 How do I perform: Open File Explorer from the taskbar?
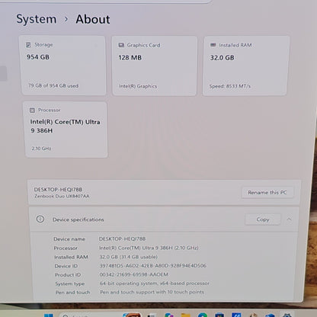pyautogui.click(x=186, y=315)
